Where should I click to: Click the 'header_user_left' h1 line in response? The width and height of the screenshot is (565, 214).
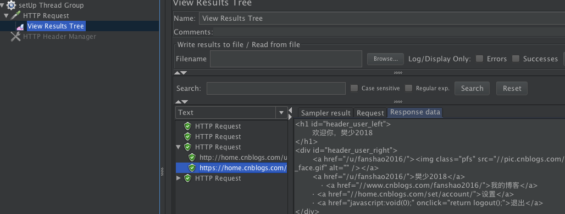tap(343, 124)
